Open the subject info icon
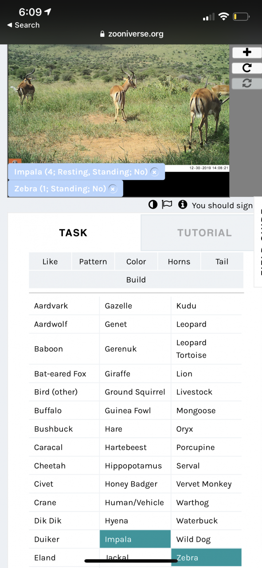The width and height of the screenshot is (262, 568). (182, 205)
